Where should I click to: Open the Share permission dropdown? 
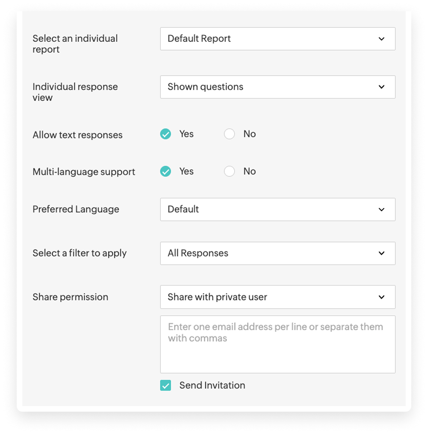point(278,297)
